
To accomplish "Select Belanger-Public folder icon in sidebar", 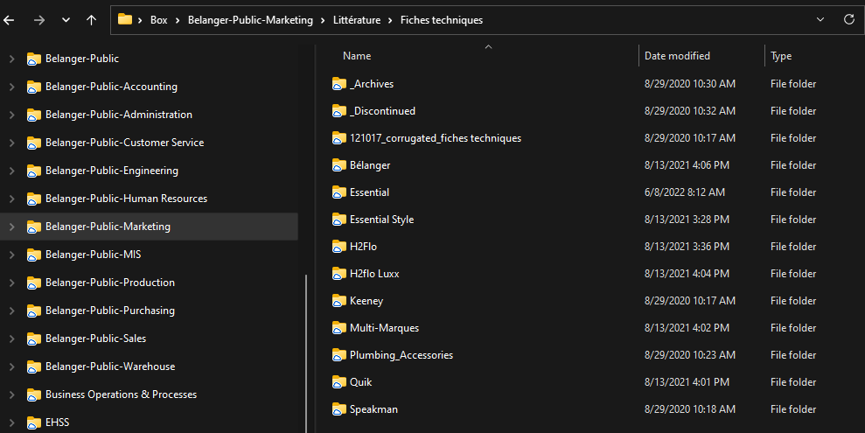I will pos(33,59).
